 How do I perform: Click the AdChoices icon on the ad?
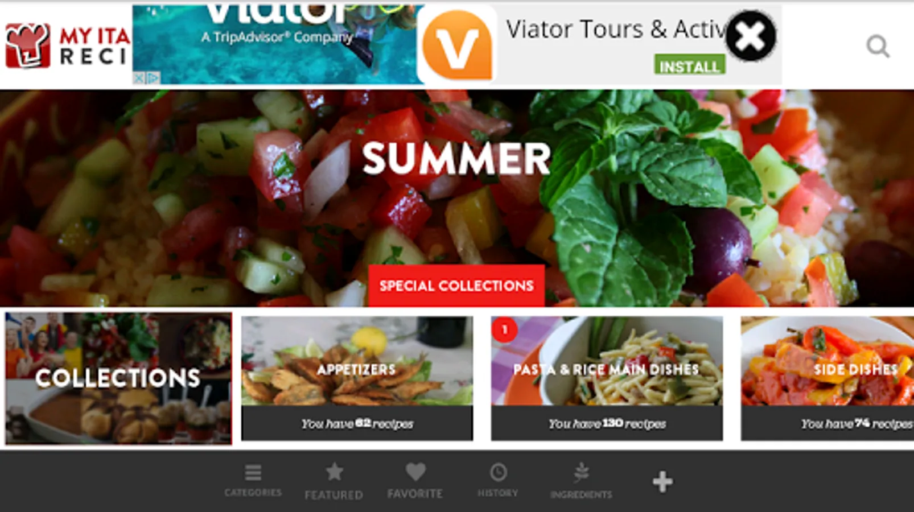tap(146, 78)
